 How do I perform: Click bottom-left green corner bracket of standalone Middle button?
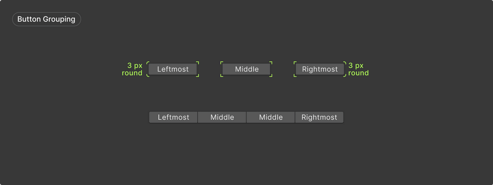pos(221,76)
